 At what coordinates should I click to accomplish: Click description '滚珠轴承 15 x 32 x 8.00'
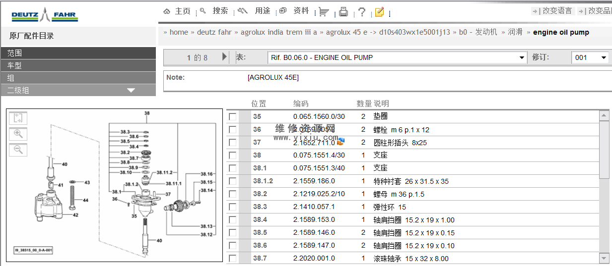411,258
